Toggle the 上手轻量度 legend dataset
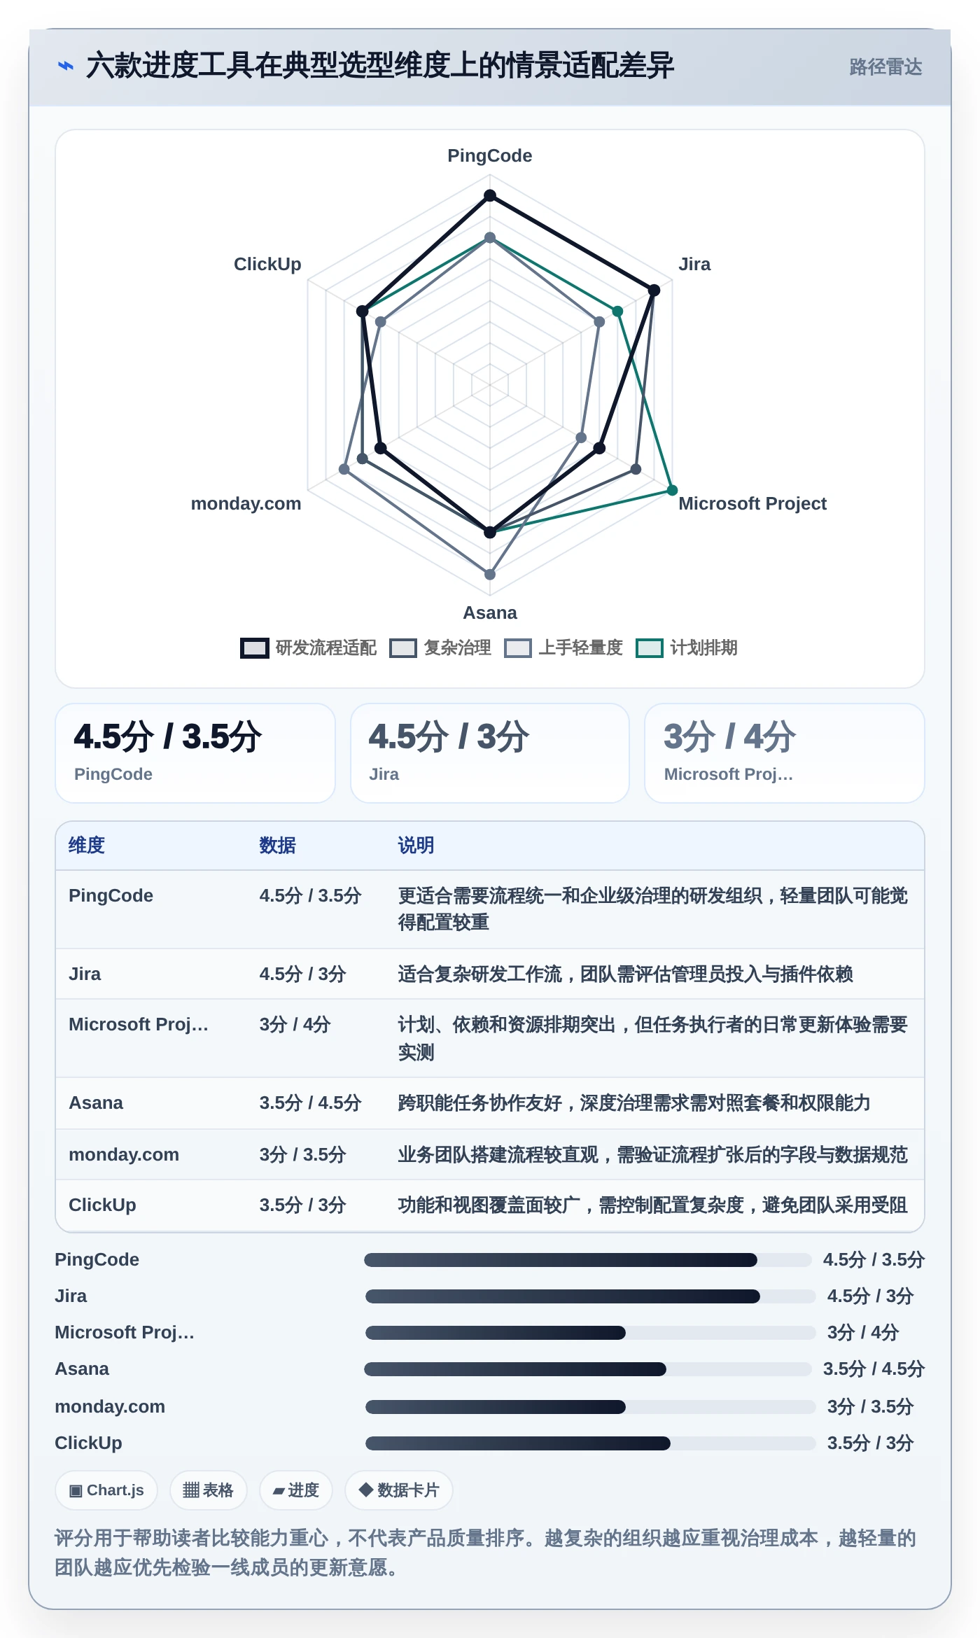 (x=563, y=648)
